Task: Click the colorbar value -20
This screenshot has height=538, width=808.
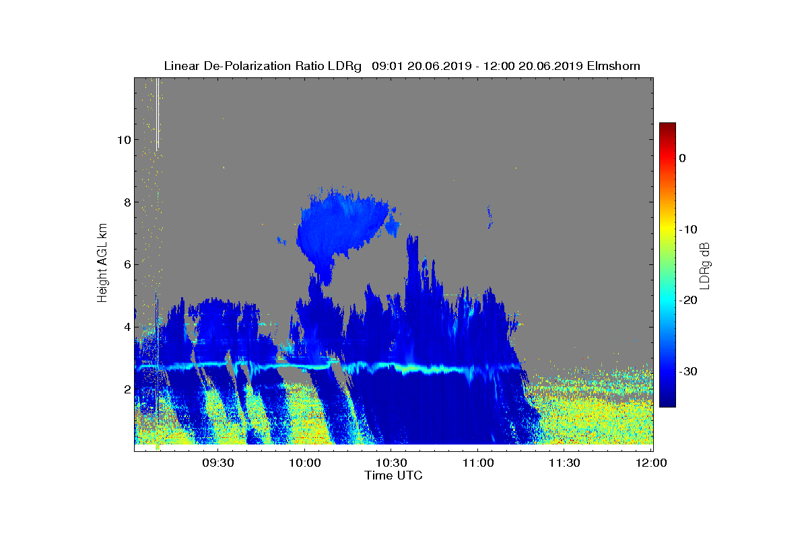Action: click(x=687, y=301)
